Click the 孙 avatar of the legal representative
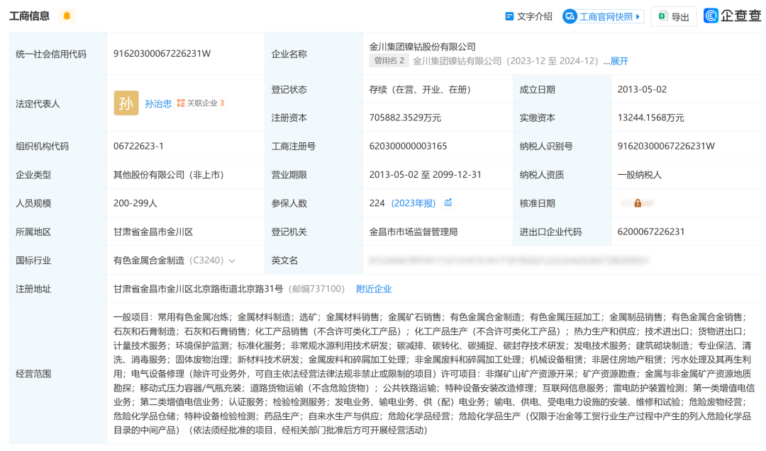 126,103
